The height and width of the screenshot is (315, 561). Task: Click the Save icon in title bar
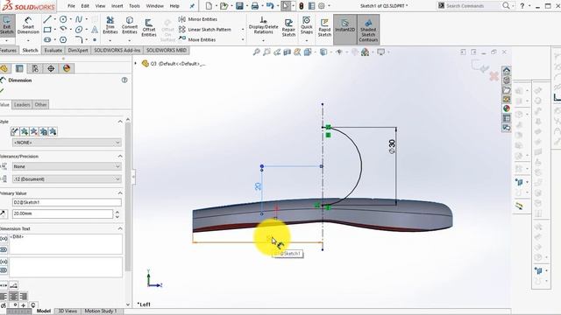pyautogui.click(x=239, y=6)
